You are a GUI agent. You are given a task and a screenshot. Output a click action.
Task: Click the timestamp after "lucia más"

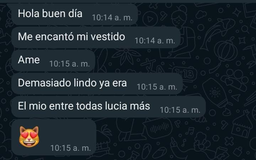point(180,110)
